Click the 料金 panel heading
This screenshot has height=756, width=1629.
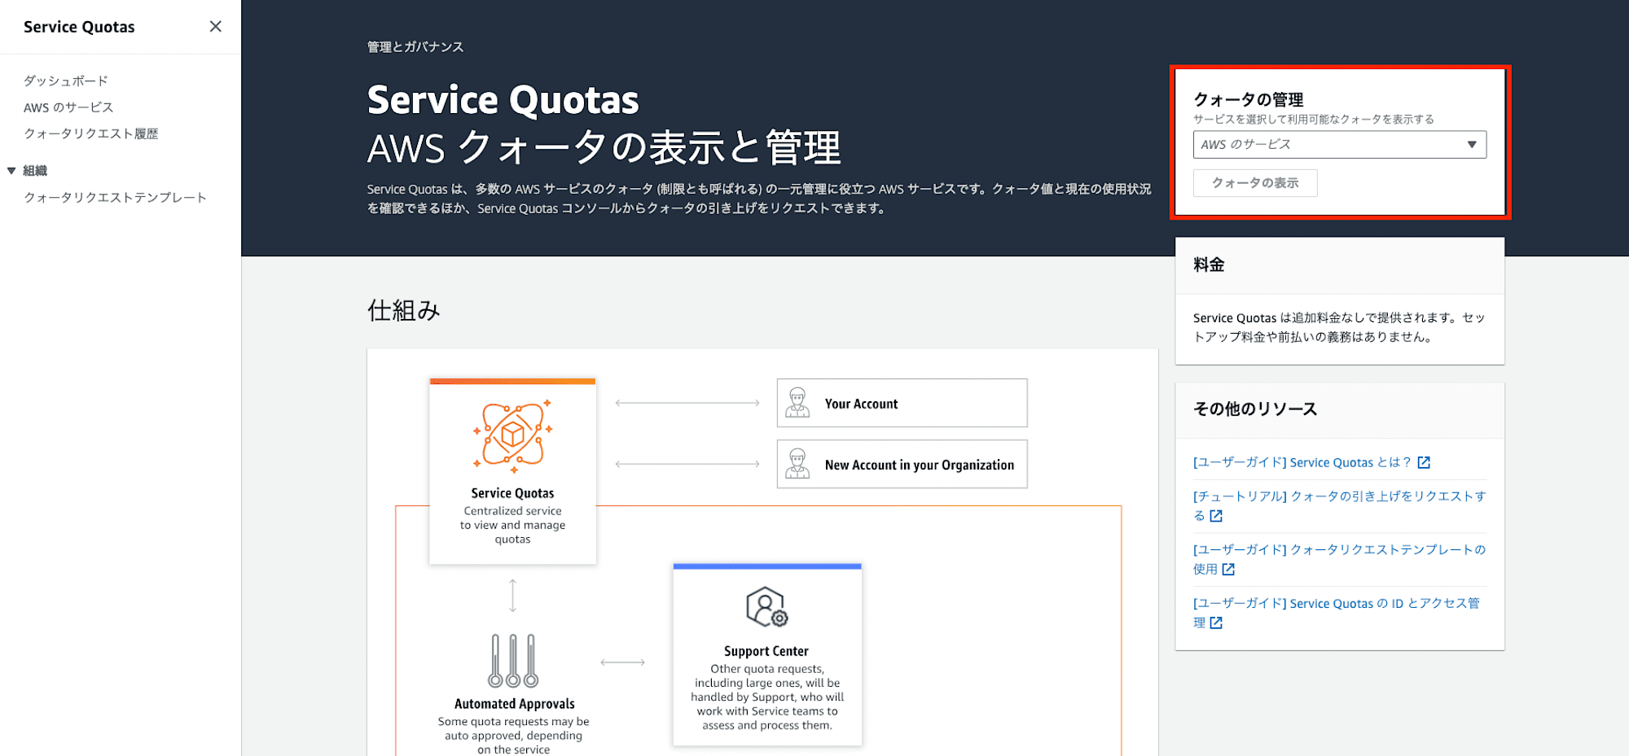click(1209, 264)
